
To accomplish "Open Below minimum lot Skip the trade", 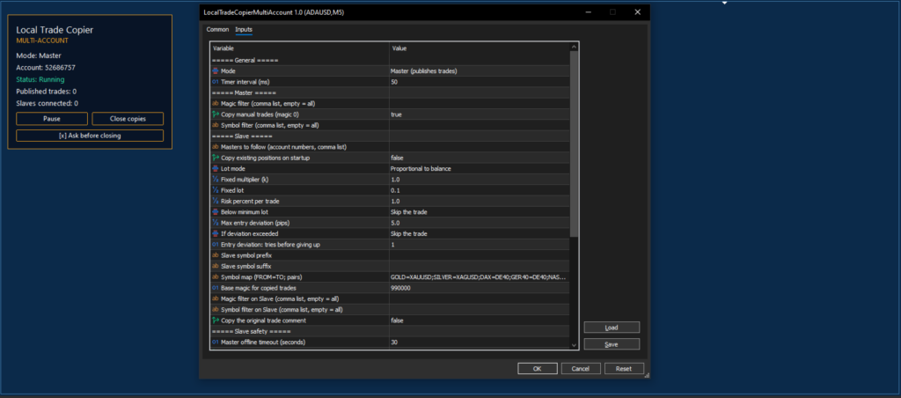I will [x=480, y=211].
